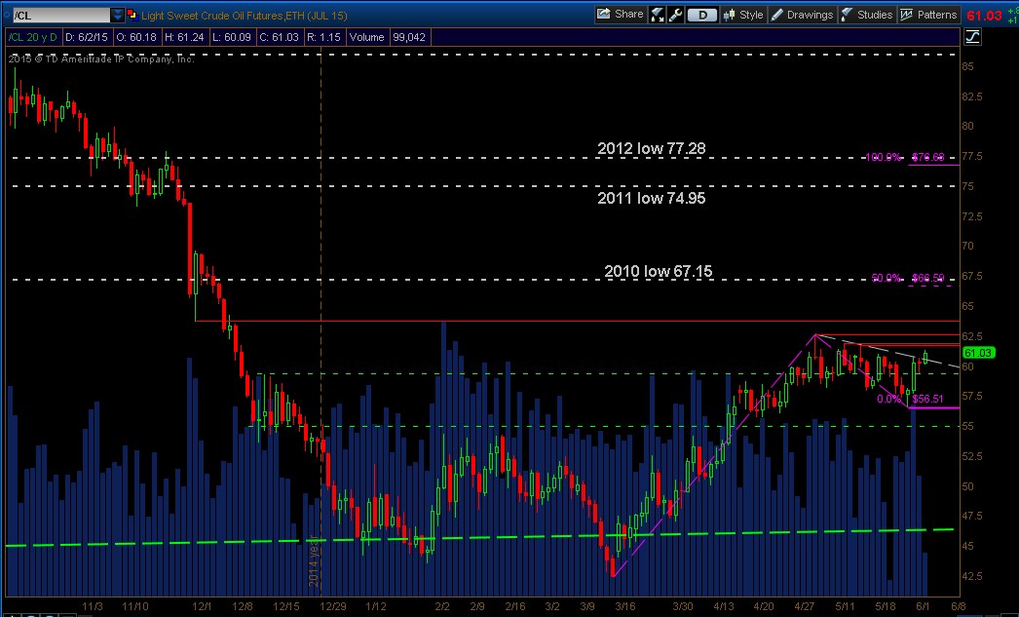Viewport: 1019px width, 617px height.
Task: Click the C: 61.03 close value
Action: tap(279, 37)
